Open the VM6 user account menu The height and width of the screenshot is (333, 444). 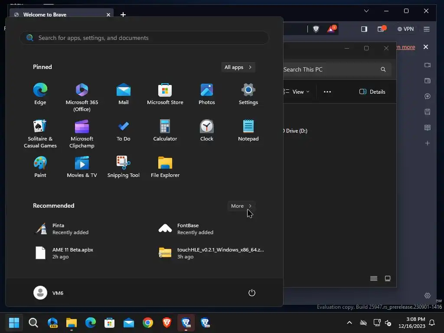pos(49,293)
